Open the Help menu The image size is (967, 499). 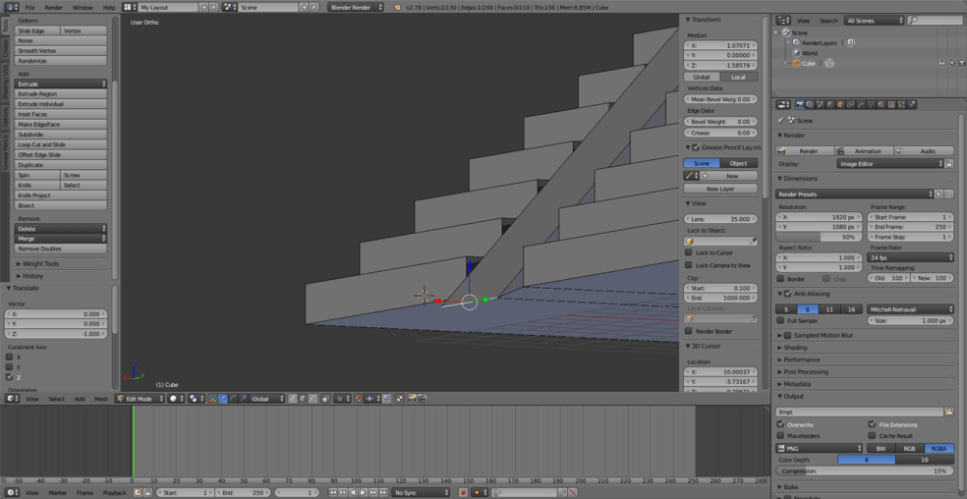coord(108,8)
